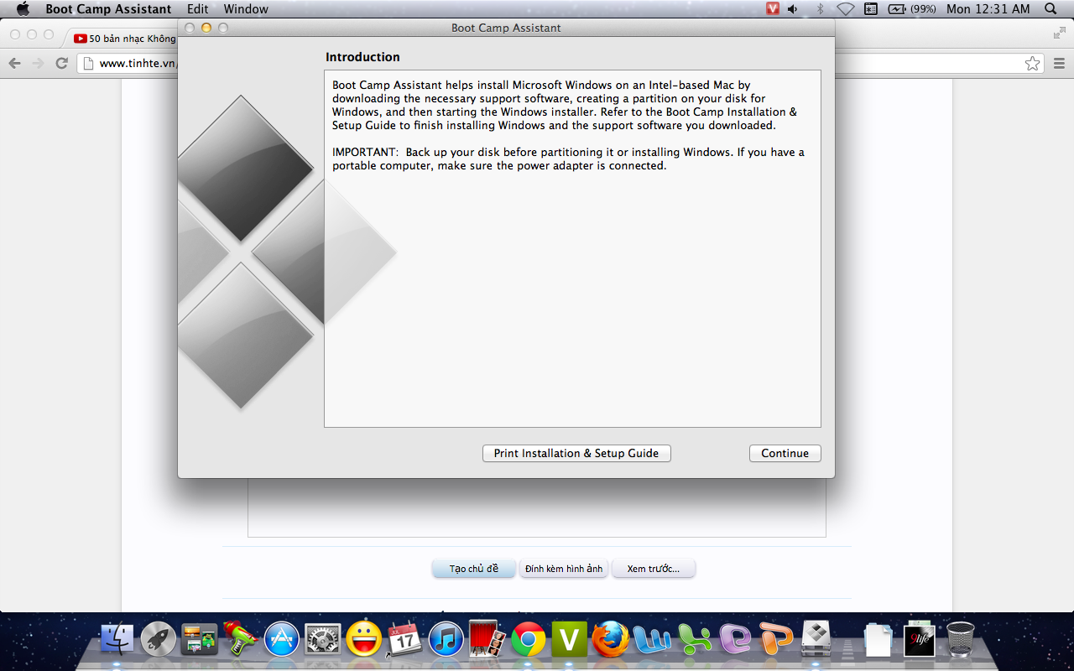Click Chrome back arrow button
The image size is (1074, 671).
coord(14,63)
